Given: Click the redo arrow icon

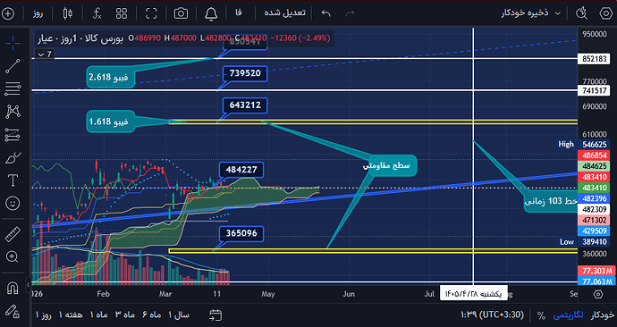Looking at the screenshot, I should (350, 13).
